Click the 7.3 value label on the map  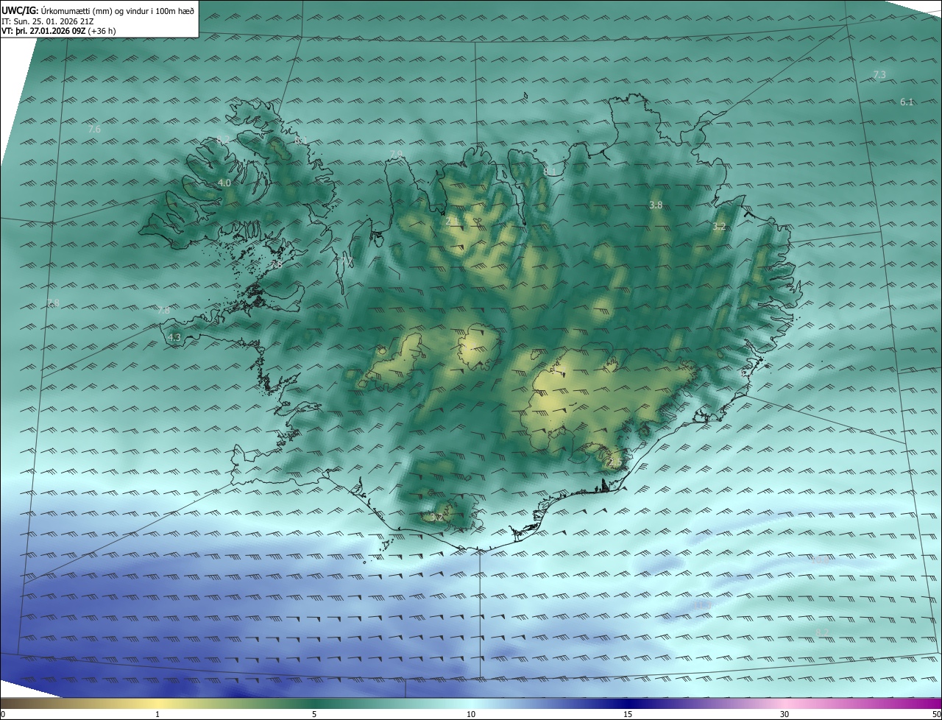[879, 75]
